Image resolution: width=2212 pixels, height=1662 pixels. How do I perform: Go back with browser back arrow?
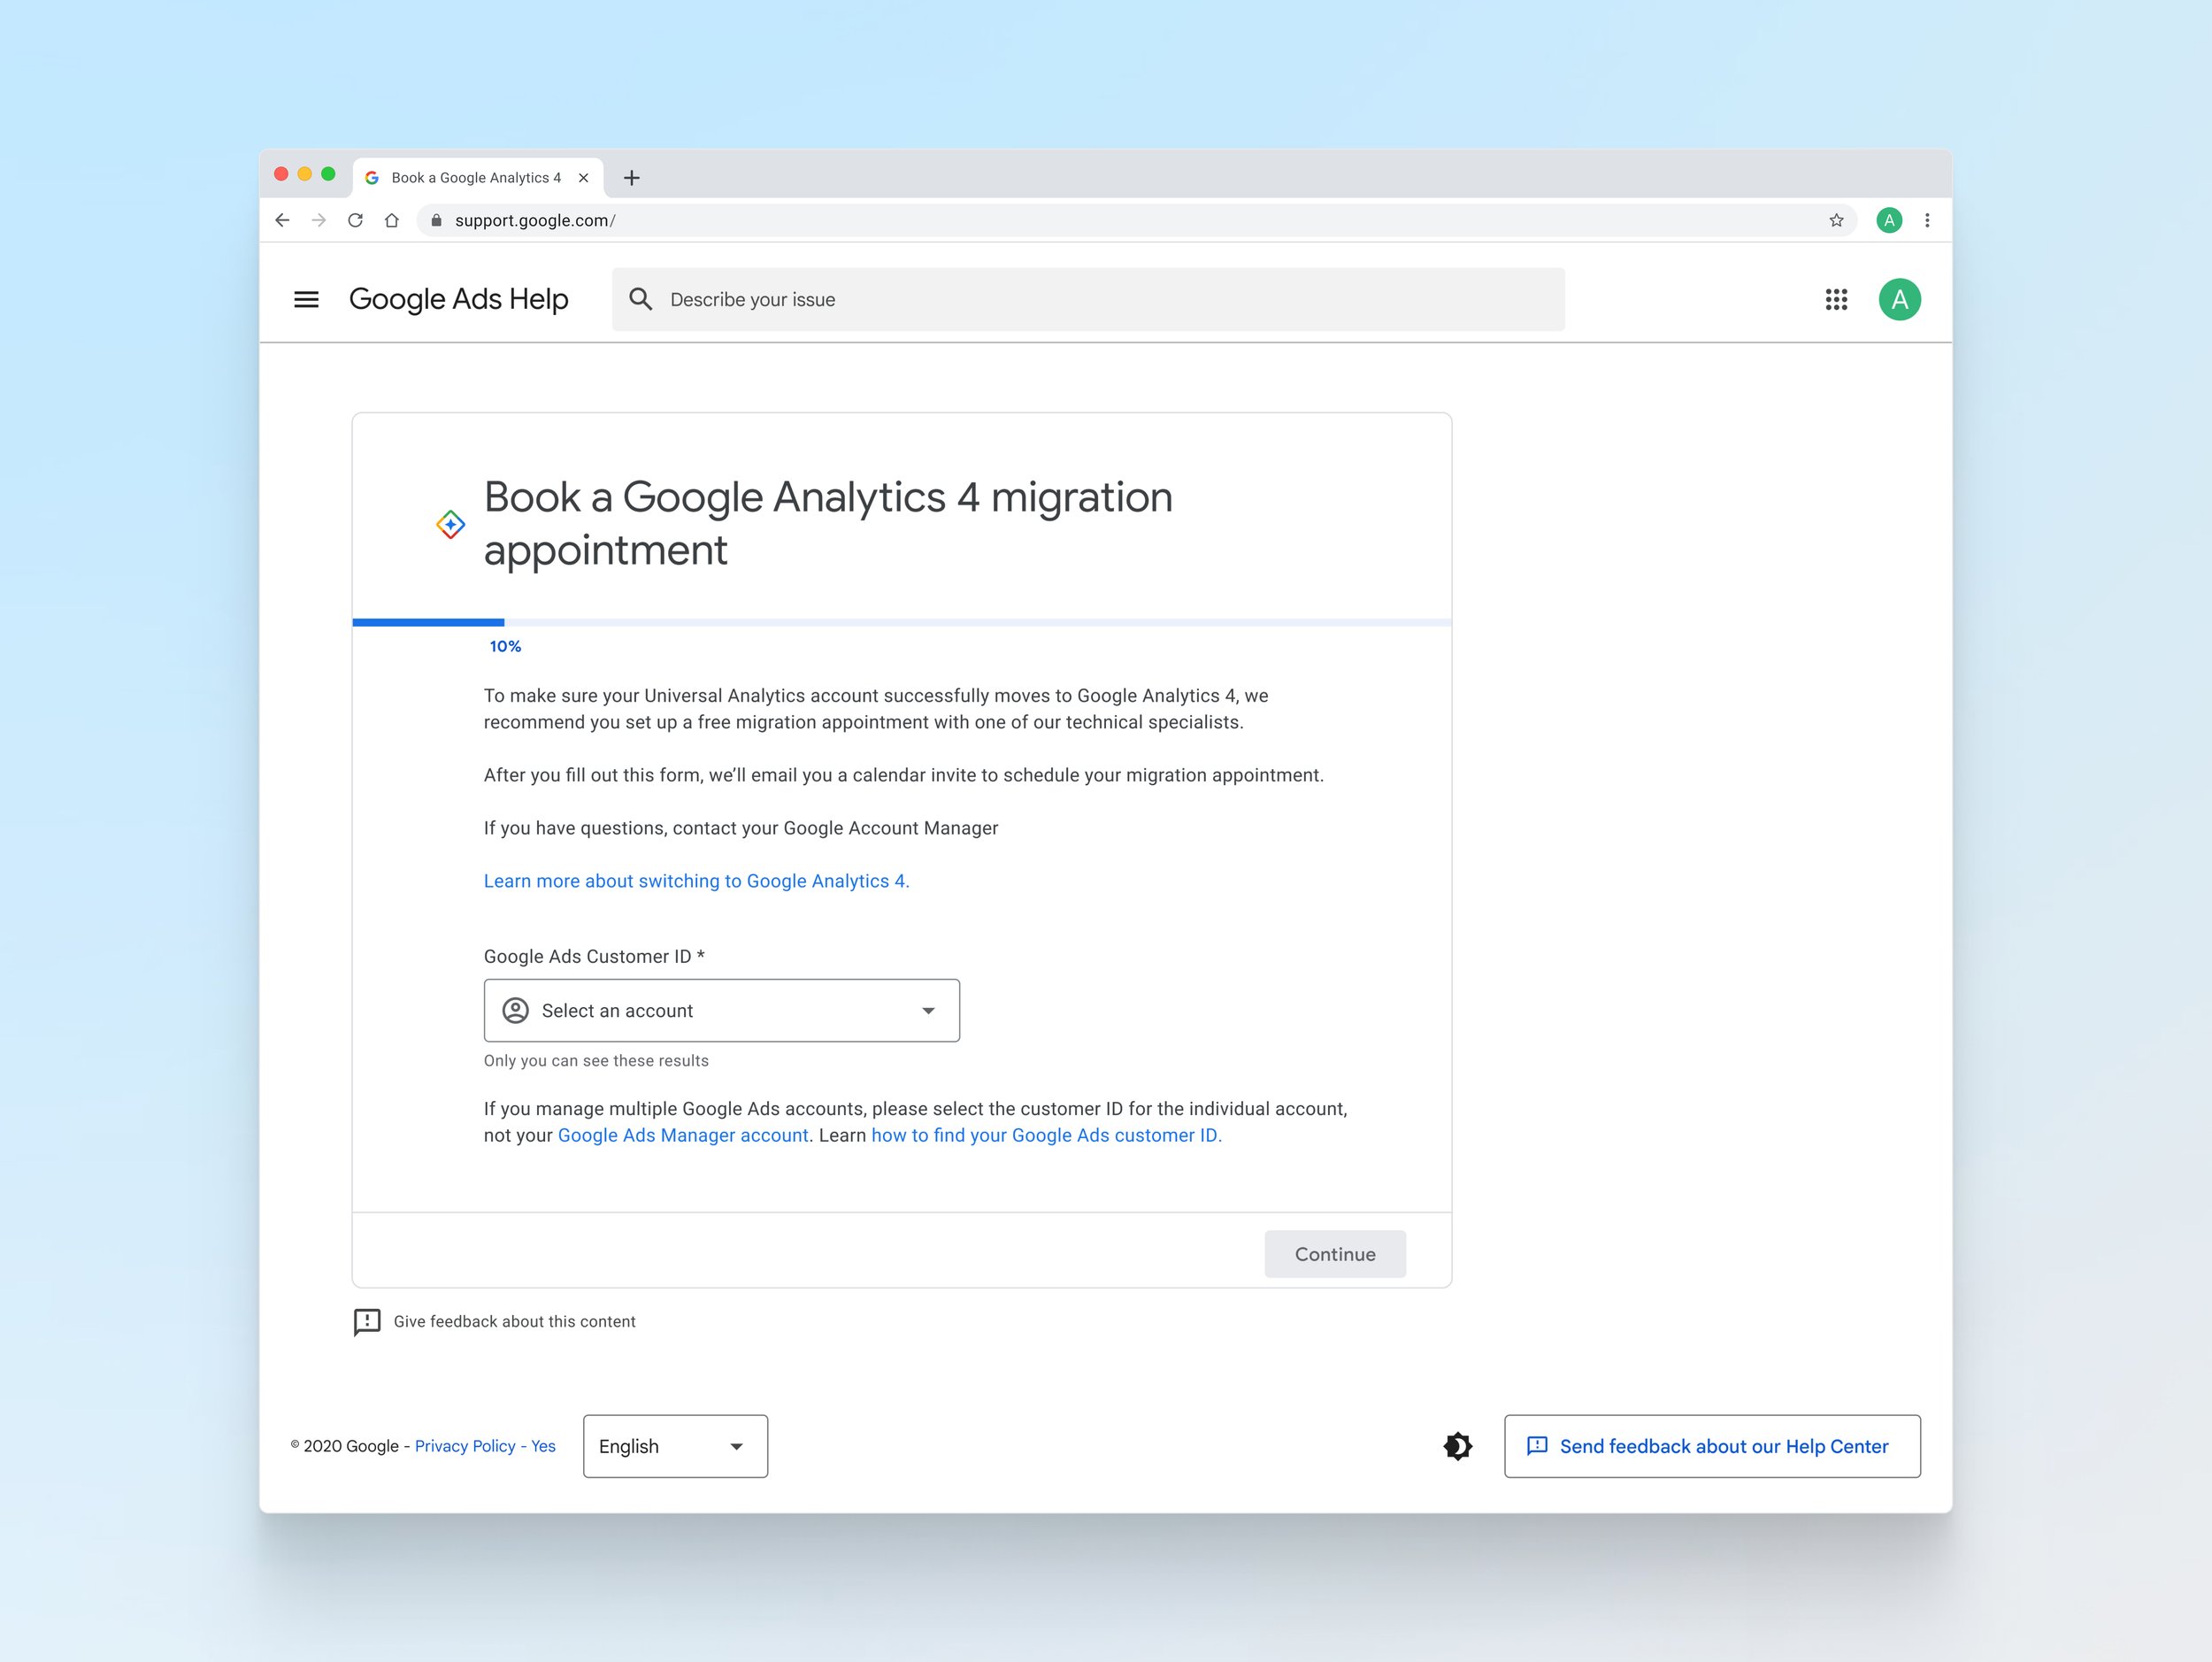[x=282, y=220]
